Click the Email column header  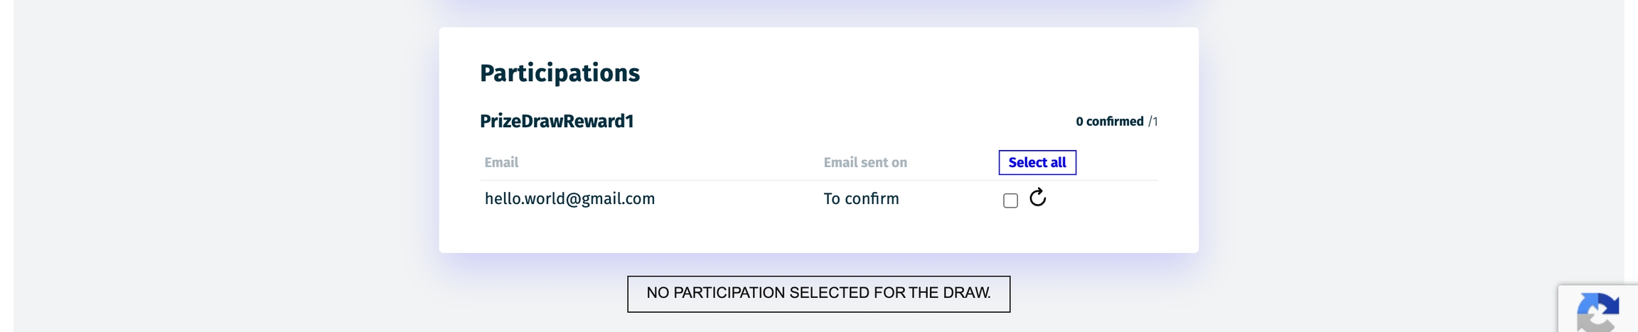click(x=501, y=162)
